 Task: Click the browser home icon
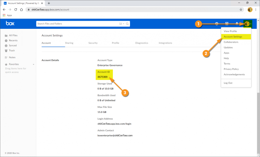(21, 10)
